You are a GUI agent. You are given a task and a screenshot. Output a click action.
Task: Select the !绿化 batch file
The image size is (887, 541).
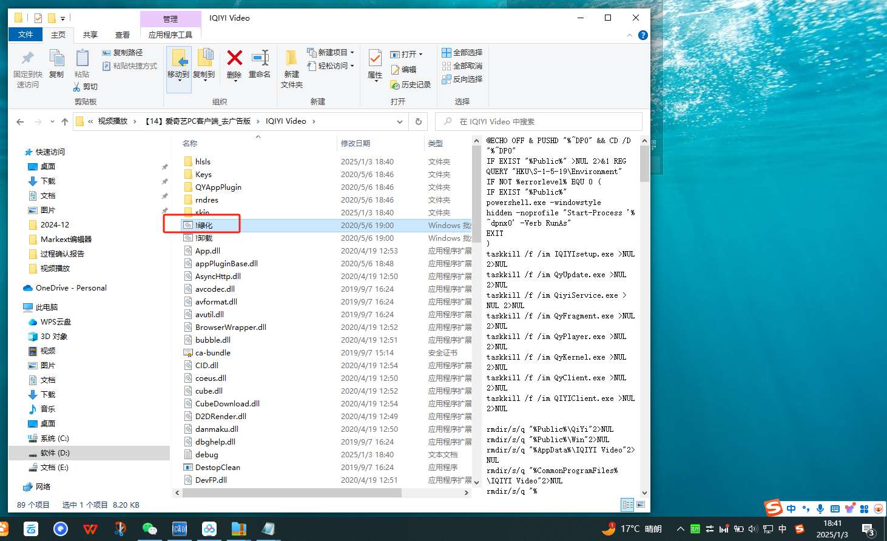point(204,226)
